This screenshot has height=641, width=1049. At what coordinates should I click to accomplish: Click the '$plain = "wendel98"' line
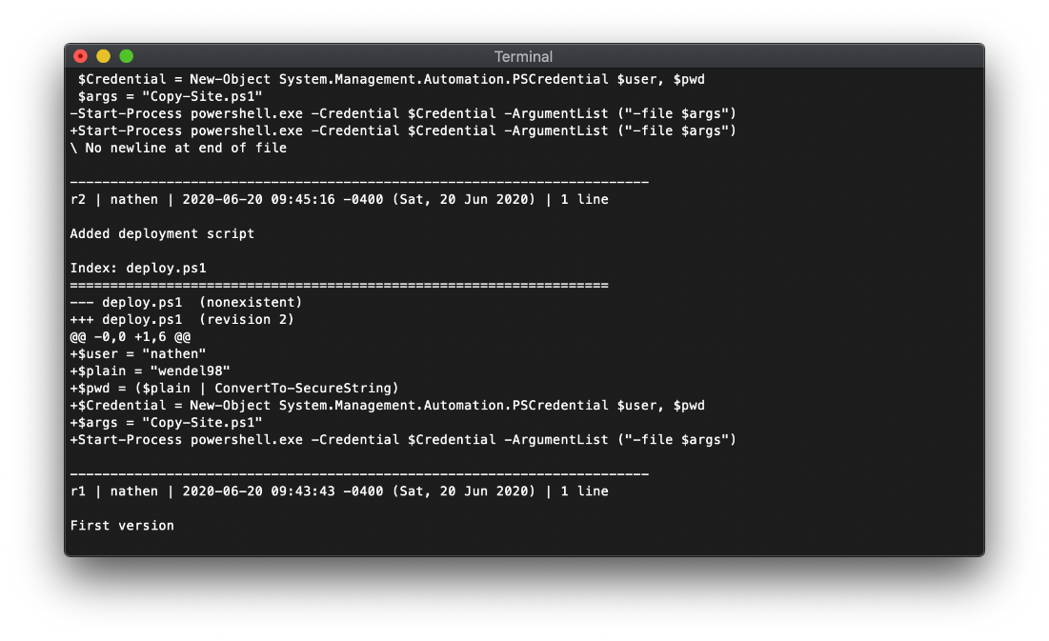click(x=150, y=371)
